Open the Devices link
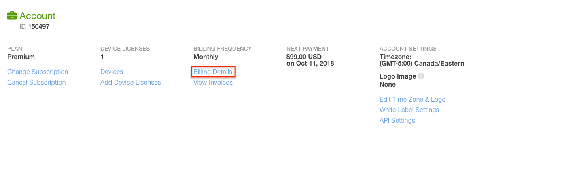Image resolution: width=579 pixels, height=174 pixels. point(112,72)
